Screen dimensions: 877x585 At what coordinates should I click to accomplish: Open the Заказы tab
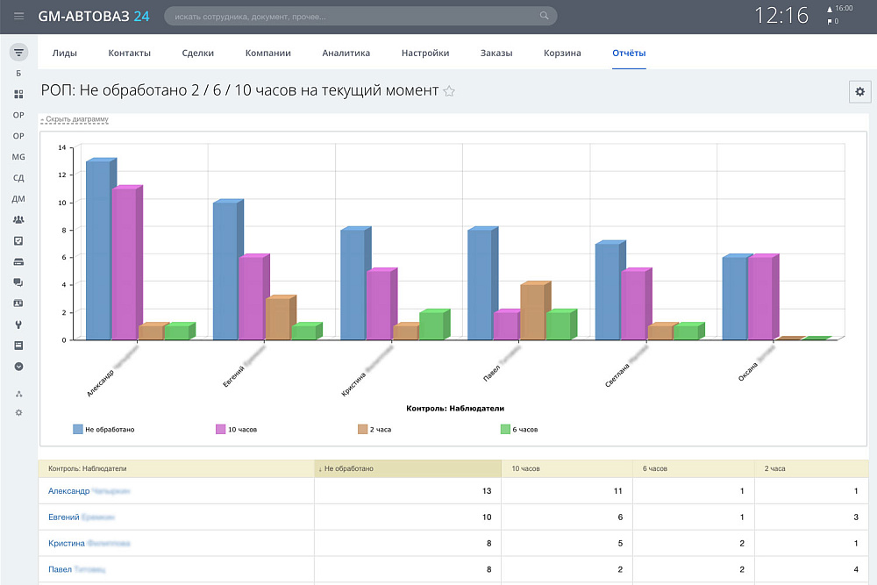[496, 54]
